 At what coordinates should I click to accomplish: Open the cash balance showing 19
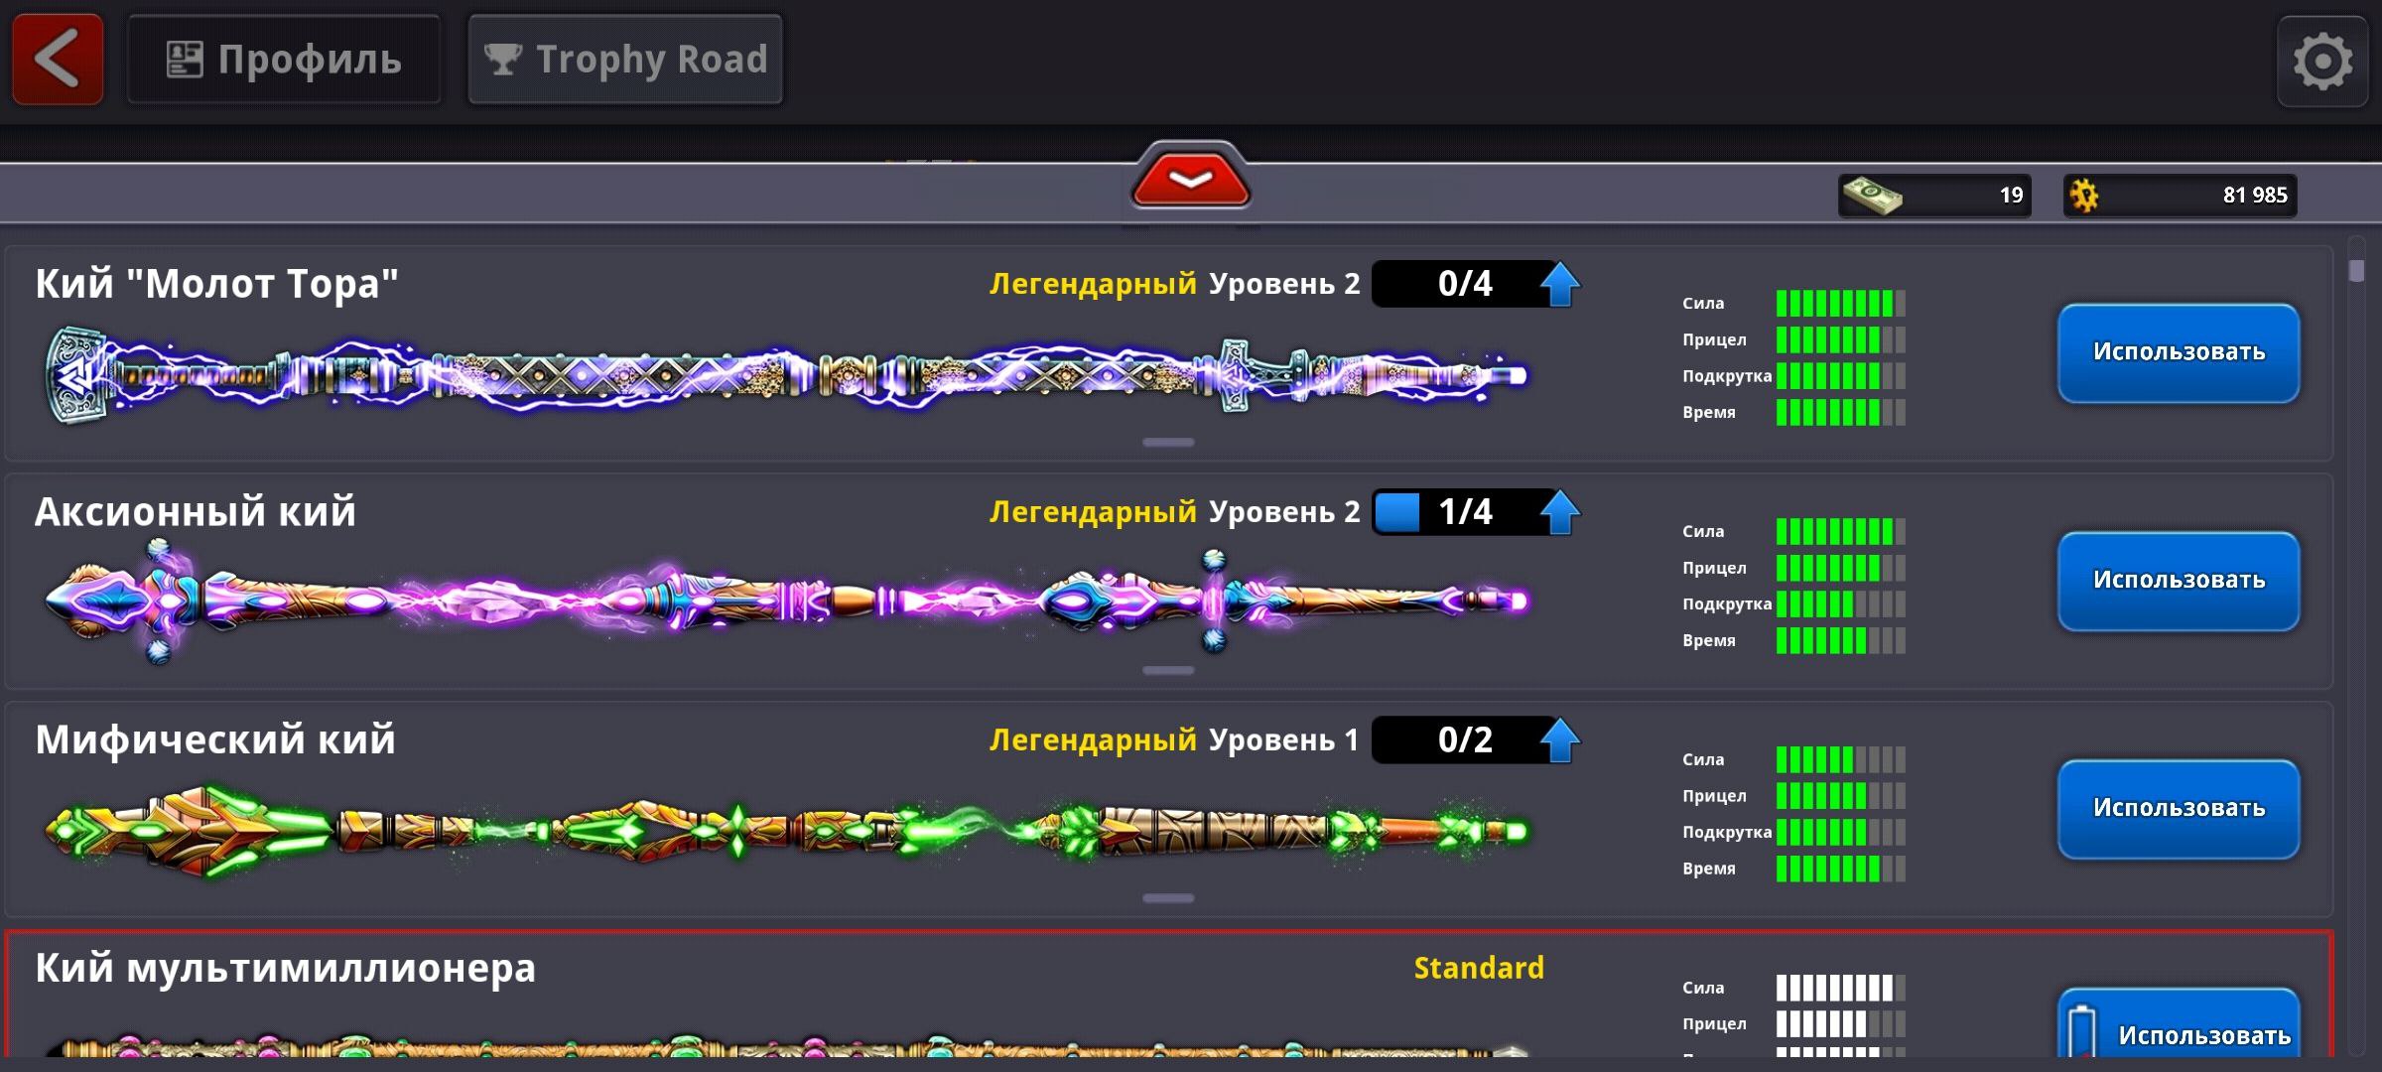click(x=1934, y=195)
